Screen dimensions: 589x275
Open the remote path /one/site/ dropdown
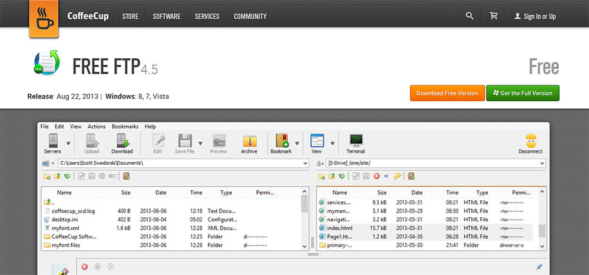[542, 164]
